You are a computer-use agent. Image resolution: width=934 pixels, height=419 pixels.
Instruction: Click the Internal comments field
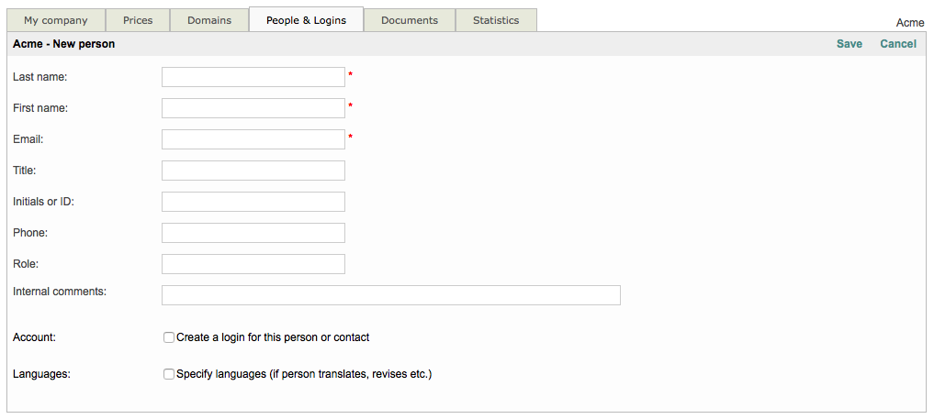391,295
